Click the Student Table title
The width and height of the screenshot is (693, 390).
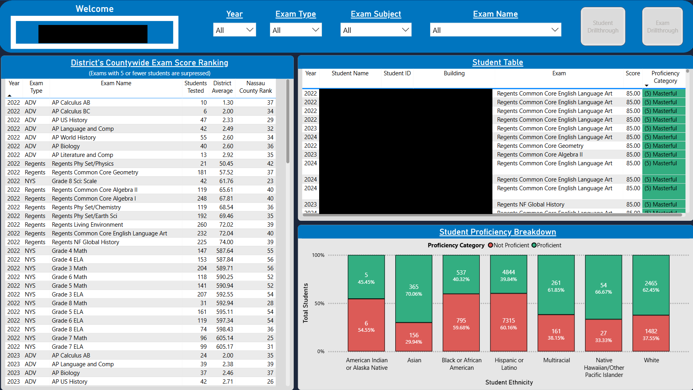tap(498, 62)
